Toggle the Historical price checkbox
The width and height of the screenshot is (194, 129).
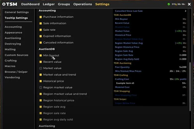coord(41,81)
